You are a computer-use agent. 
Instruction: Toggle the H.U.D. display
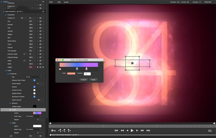[66, 2]
